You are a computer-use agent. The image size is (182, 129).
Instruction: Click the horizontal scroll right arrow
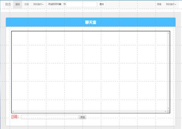(165, 111)
